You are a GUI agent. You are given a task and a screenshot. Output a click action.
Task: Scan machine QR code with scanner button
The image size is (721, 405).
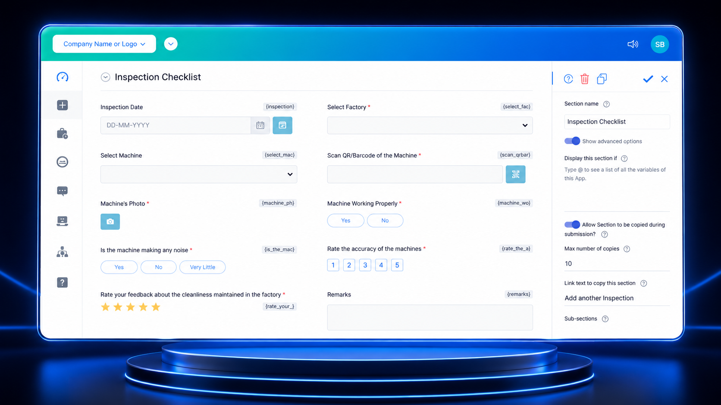515,174
